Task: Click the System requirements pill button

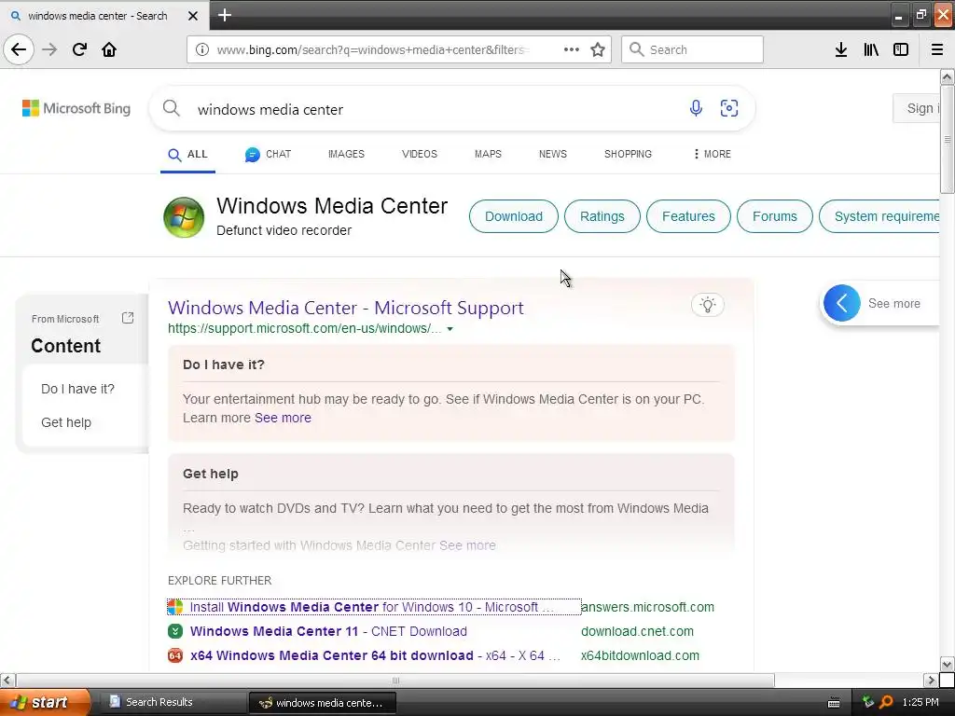Action: (x=880, y=216)
